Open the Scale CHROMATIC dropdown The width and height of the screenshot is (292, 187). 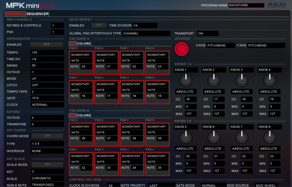point(47,178)
